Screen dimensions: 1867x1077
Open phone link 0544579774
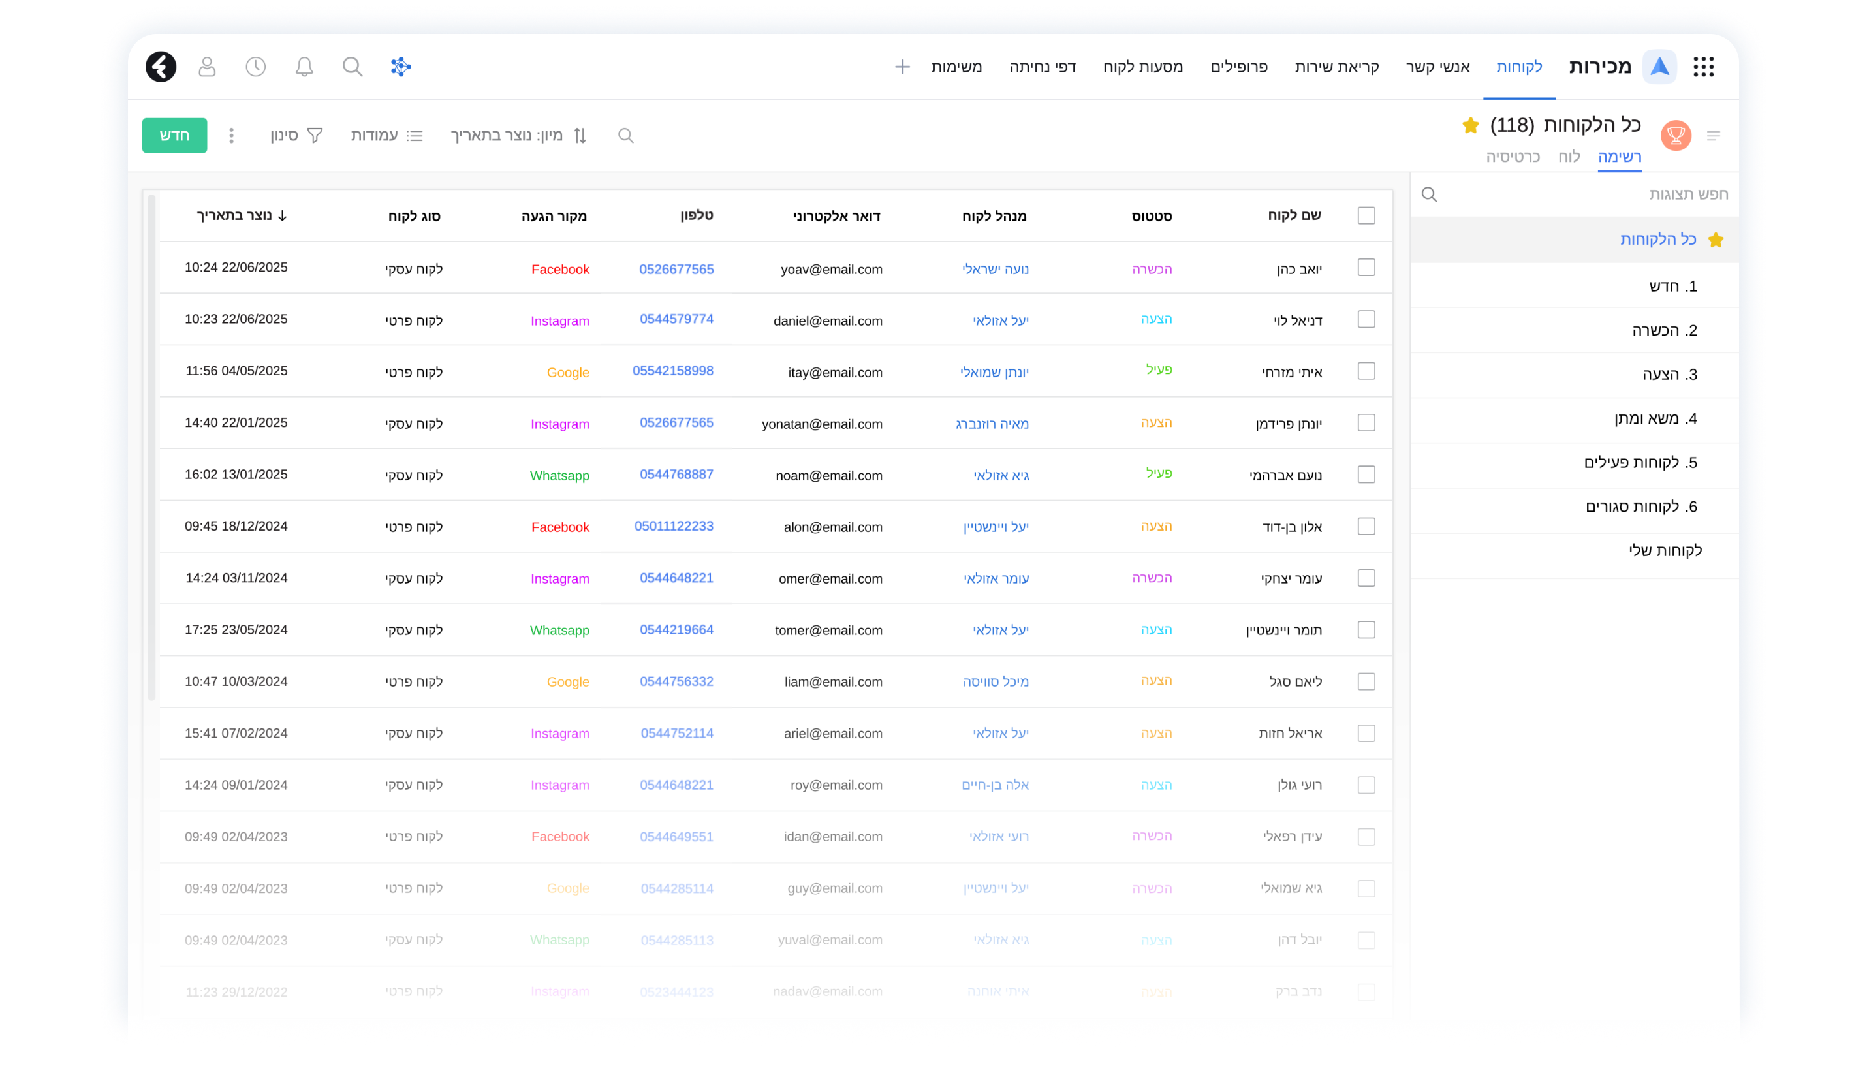click(676, 320)
